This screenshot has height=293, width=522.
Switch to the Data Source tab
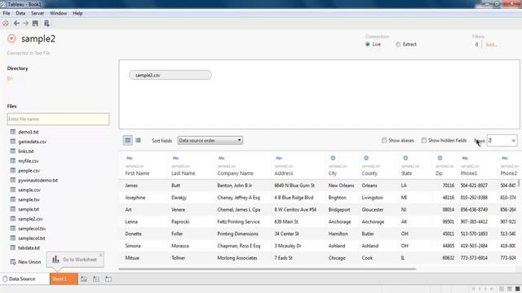(x=22, y=278)
